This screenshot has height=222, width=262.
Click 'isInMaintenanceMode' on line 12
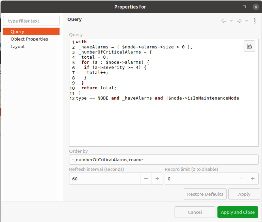[x=213, y=98]
